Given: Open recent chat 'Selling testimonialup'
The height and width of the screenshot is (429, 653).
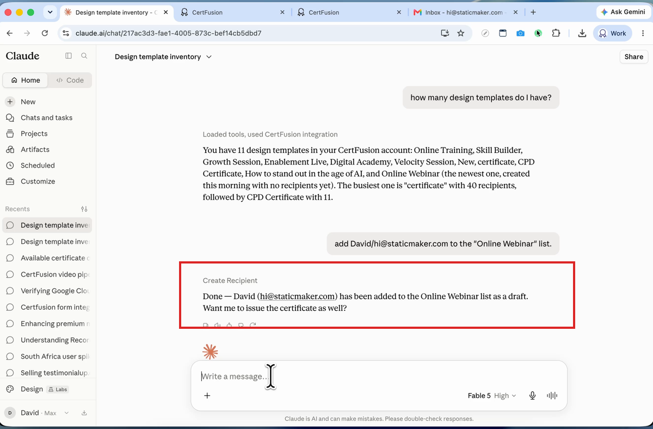Looking at the screenshot, I should coord(48,373).
